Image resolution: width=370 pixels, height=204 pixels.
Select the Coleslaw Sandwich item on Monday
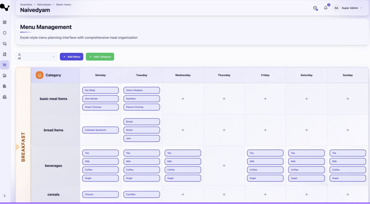(100, 130)
